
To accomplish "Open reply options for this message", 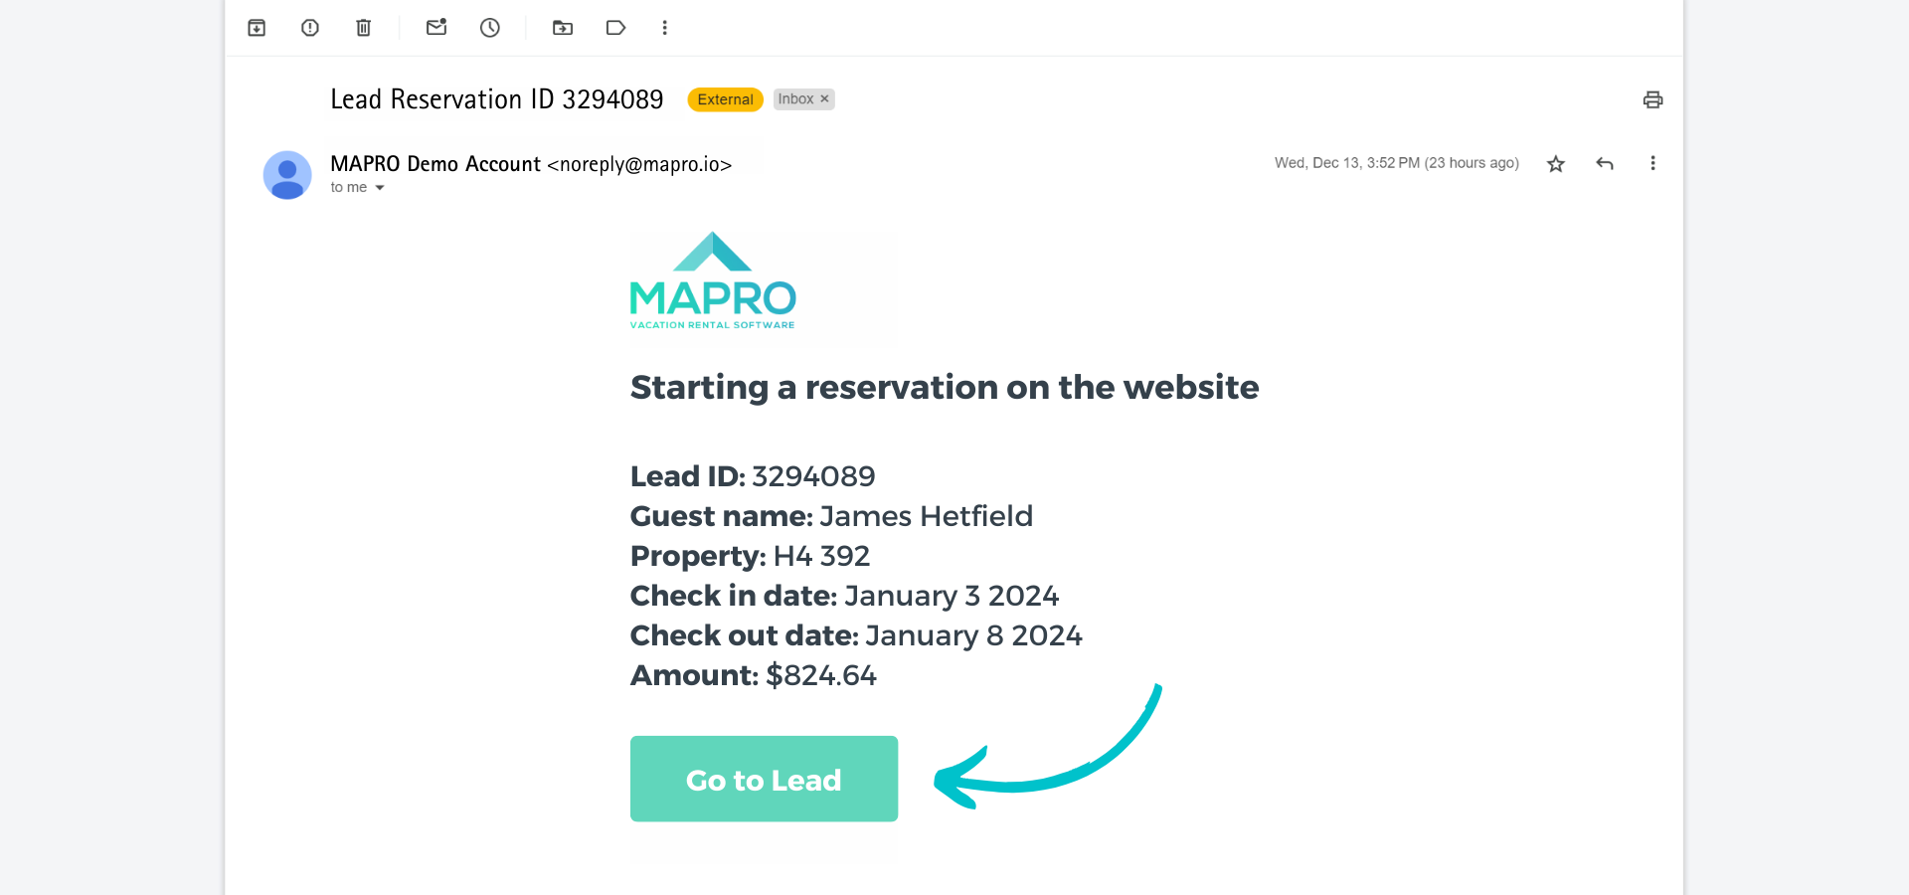I will point(1605,163).
